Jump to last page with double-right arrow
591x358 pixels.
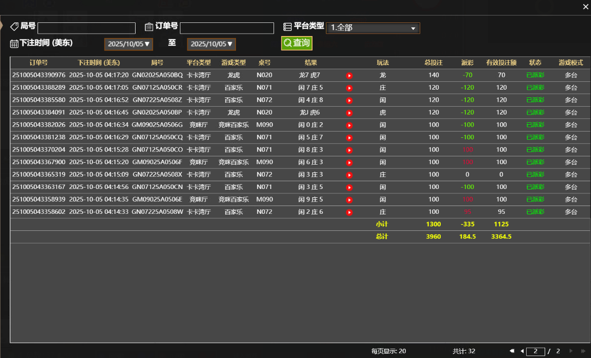coord(584,351)
